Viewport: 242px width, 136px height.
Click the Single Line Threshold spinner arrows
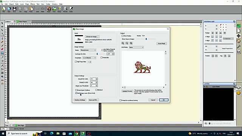[x=96, y=86]
